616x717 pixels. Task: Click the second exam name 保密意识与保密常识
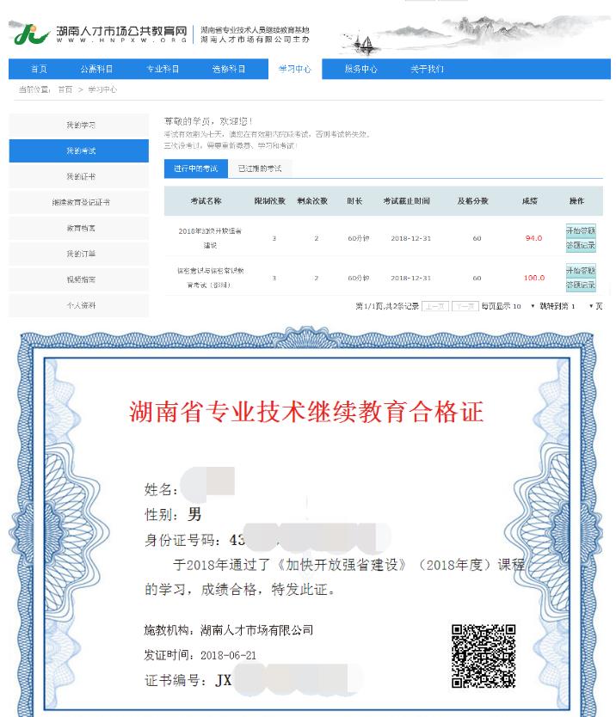(210, 278)
